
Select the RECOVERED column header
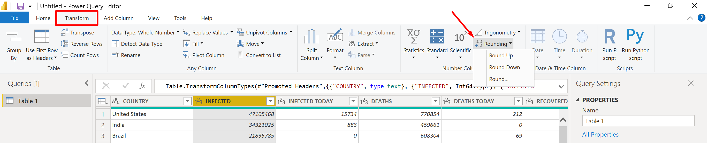[546, 101]
